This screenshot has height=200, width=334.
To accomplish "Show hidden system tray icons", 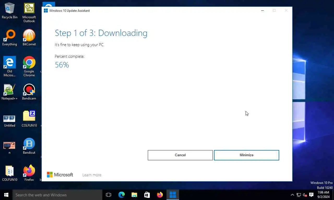I will [292, 195].
